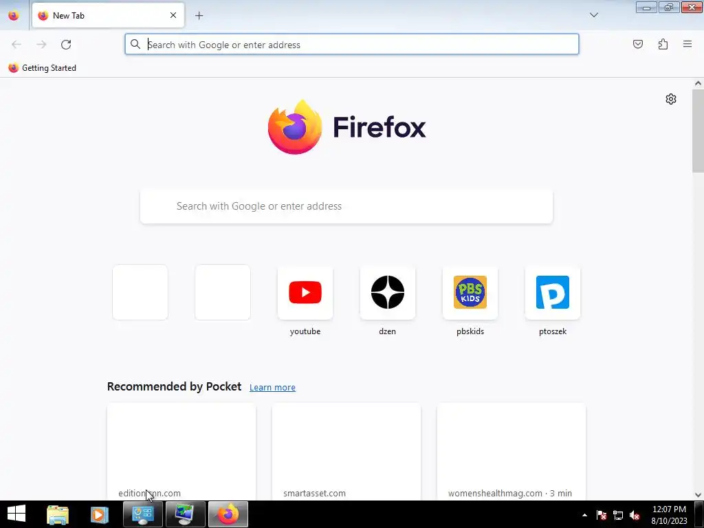Open Firefox View pinned icon
The width and height of the screenshot is (704, 528).
(x=14, y=16)
